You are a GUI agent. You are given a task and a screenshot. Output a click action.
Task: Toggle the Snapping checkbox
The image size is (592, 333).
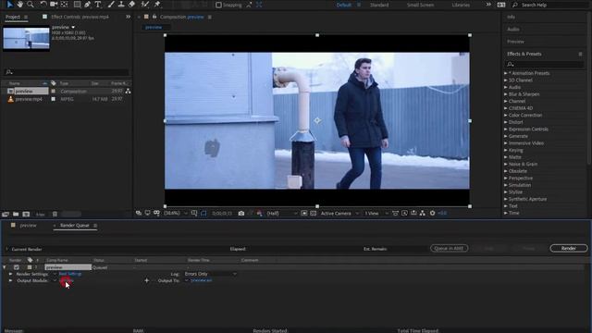click(218, 5)
